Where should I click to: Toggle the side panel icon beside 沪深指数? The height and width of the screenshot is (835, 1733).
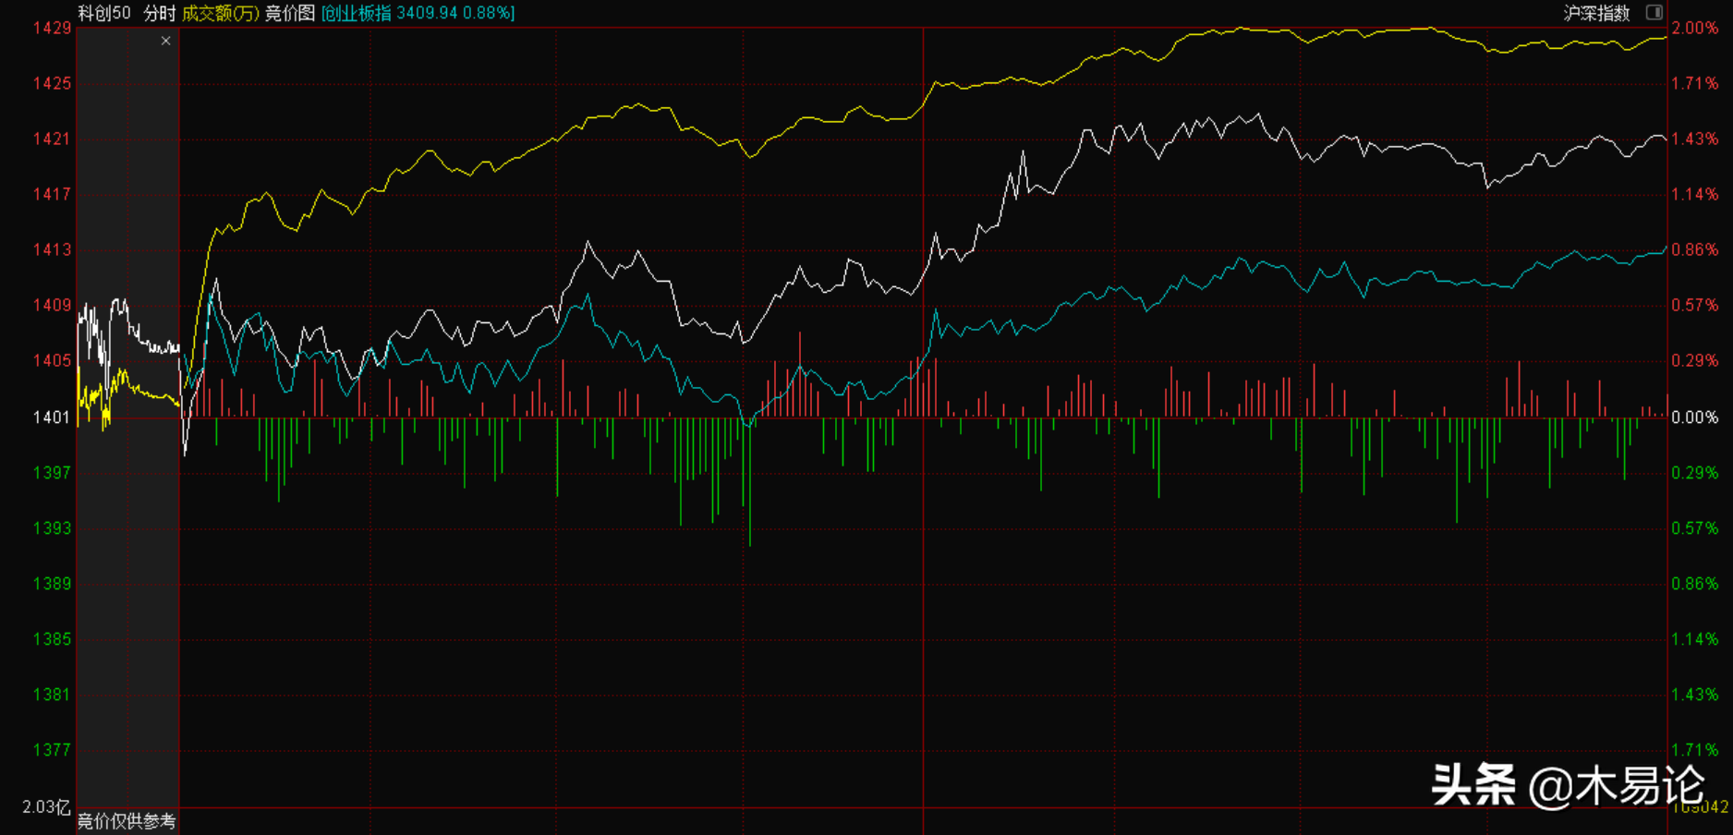click(x=1654, y=13)
